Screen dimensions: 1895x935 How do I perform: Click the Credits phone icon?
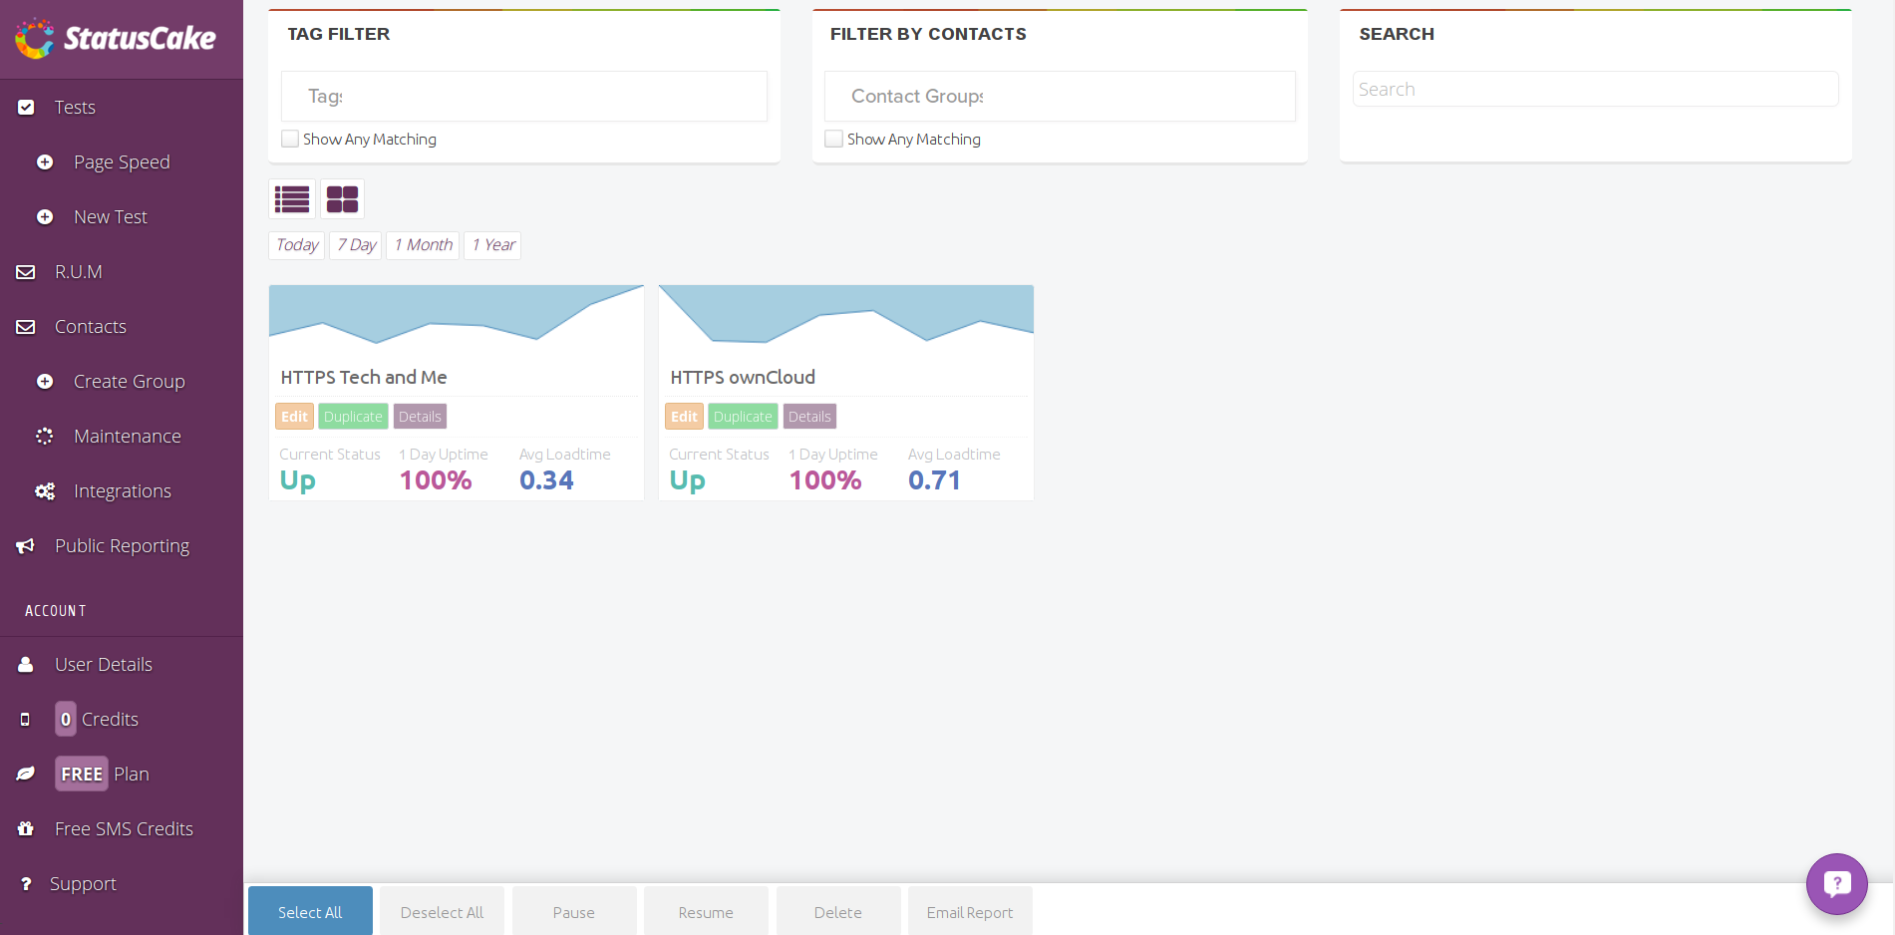tap(26, 719)
